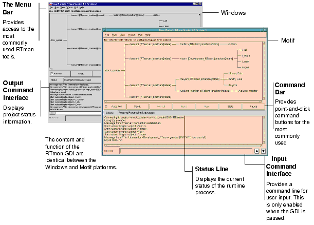Select /server4 RTserver node in Motif tree
Screen dimensions: 314x225
click(150, 97)
